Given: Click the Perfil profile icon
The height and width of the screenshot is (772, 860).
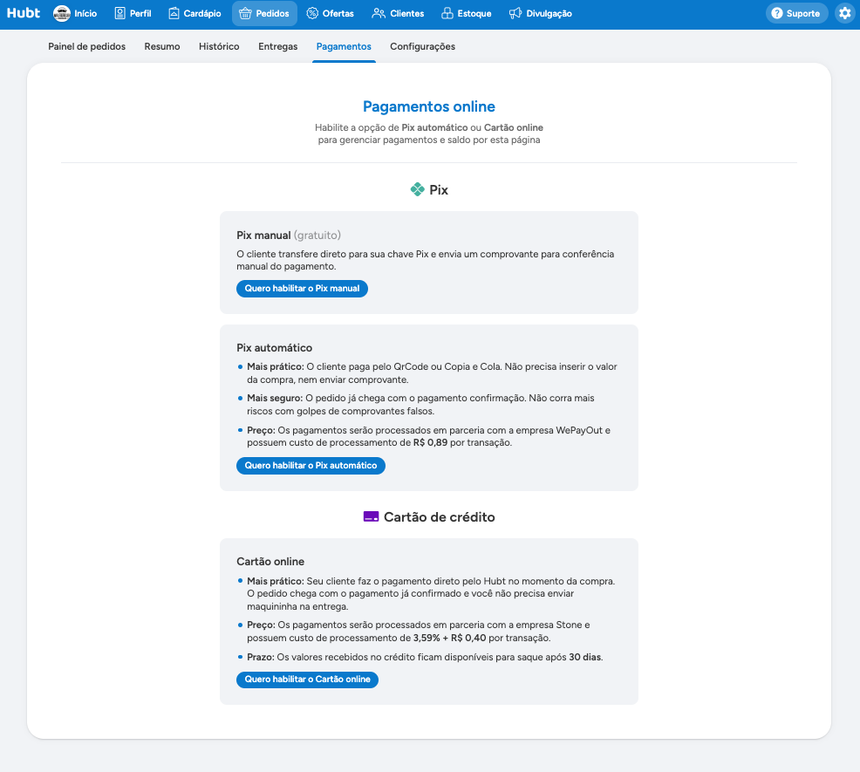Looking at the screenshot, I should pyautogui.click(x=119, y=14).
